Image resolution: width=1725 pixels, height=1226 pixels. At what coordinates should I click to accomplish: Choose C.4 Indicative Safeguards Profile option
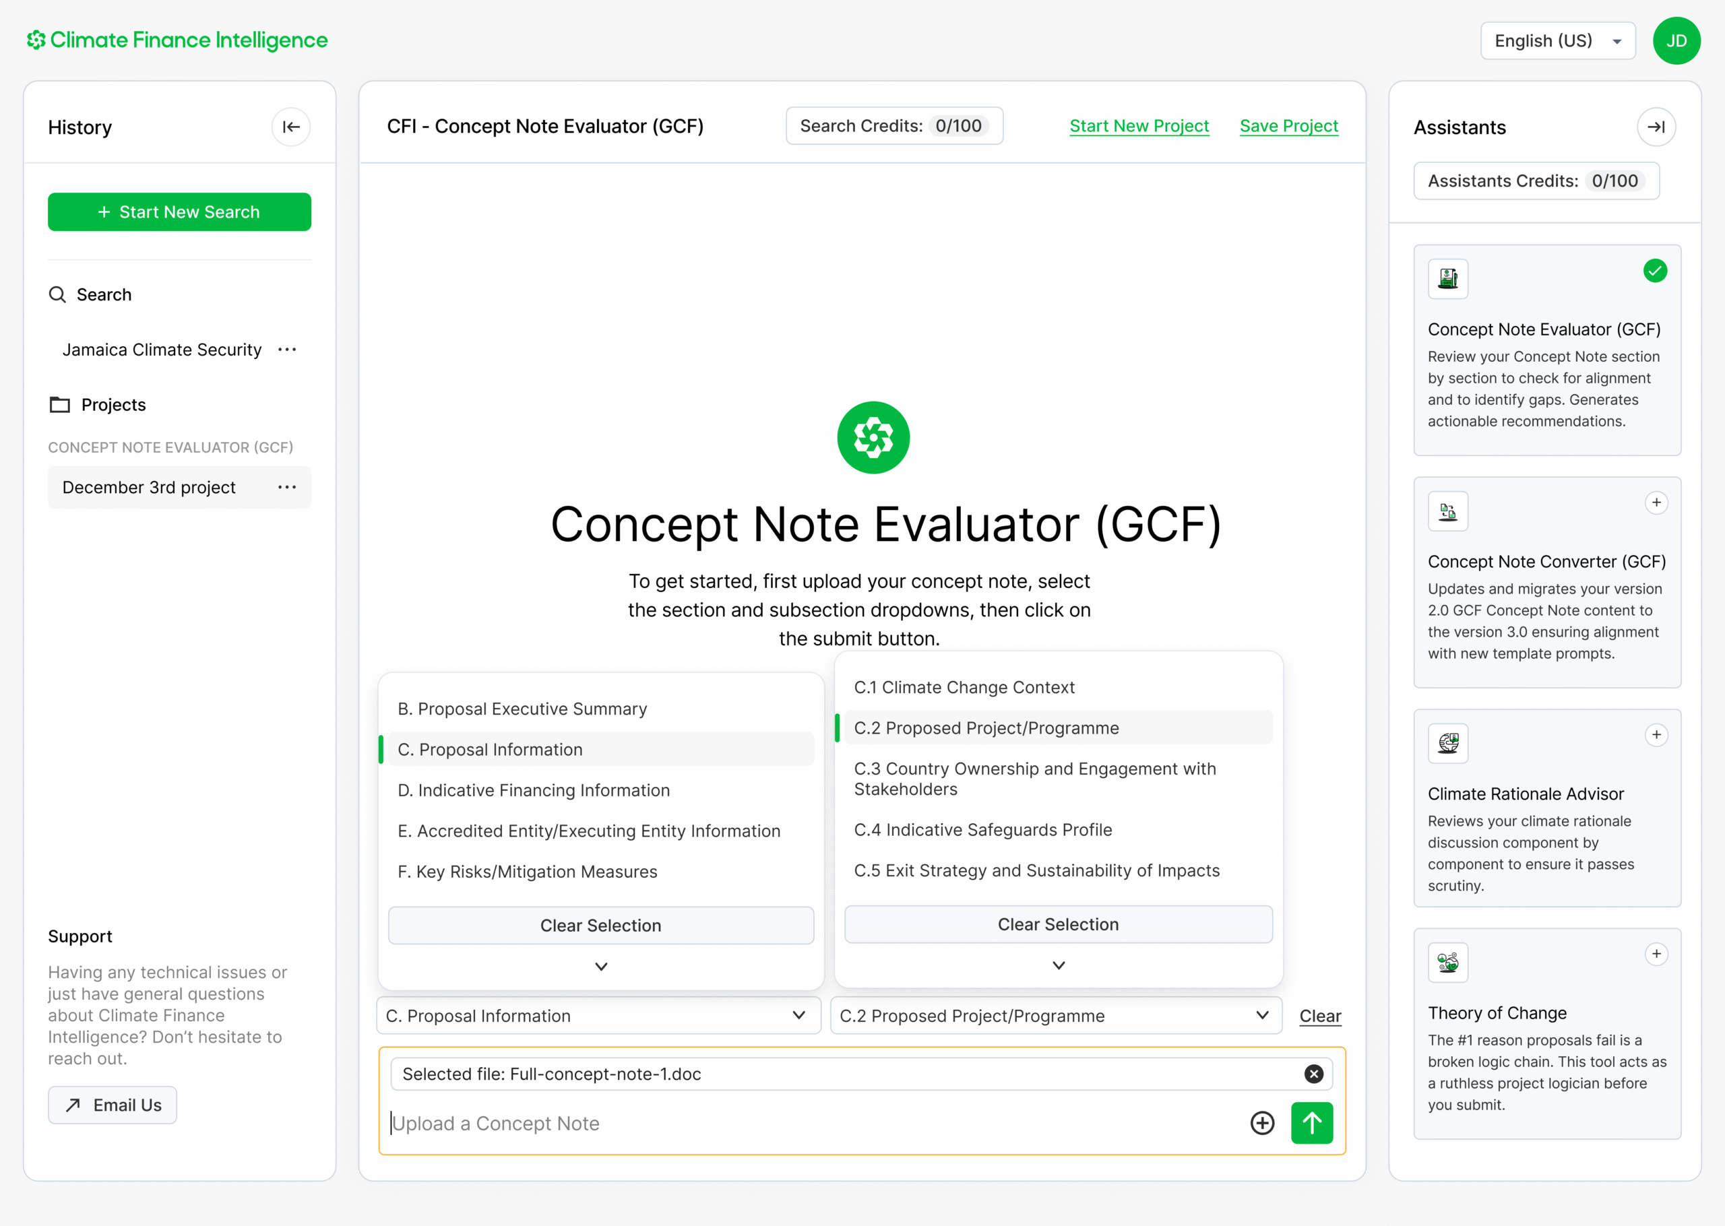click(983, 830)
